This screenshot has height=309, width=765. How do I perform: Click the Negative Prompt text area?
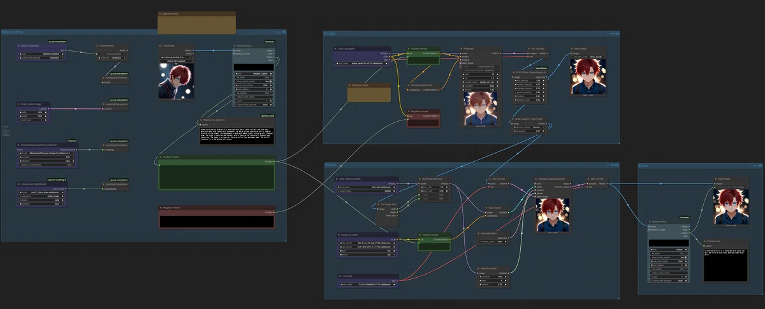coord(217,222)
